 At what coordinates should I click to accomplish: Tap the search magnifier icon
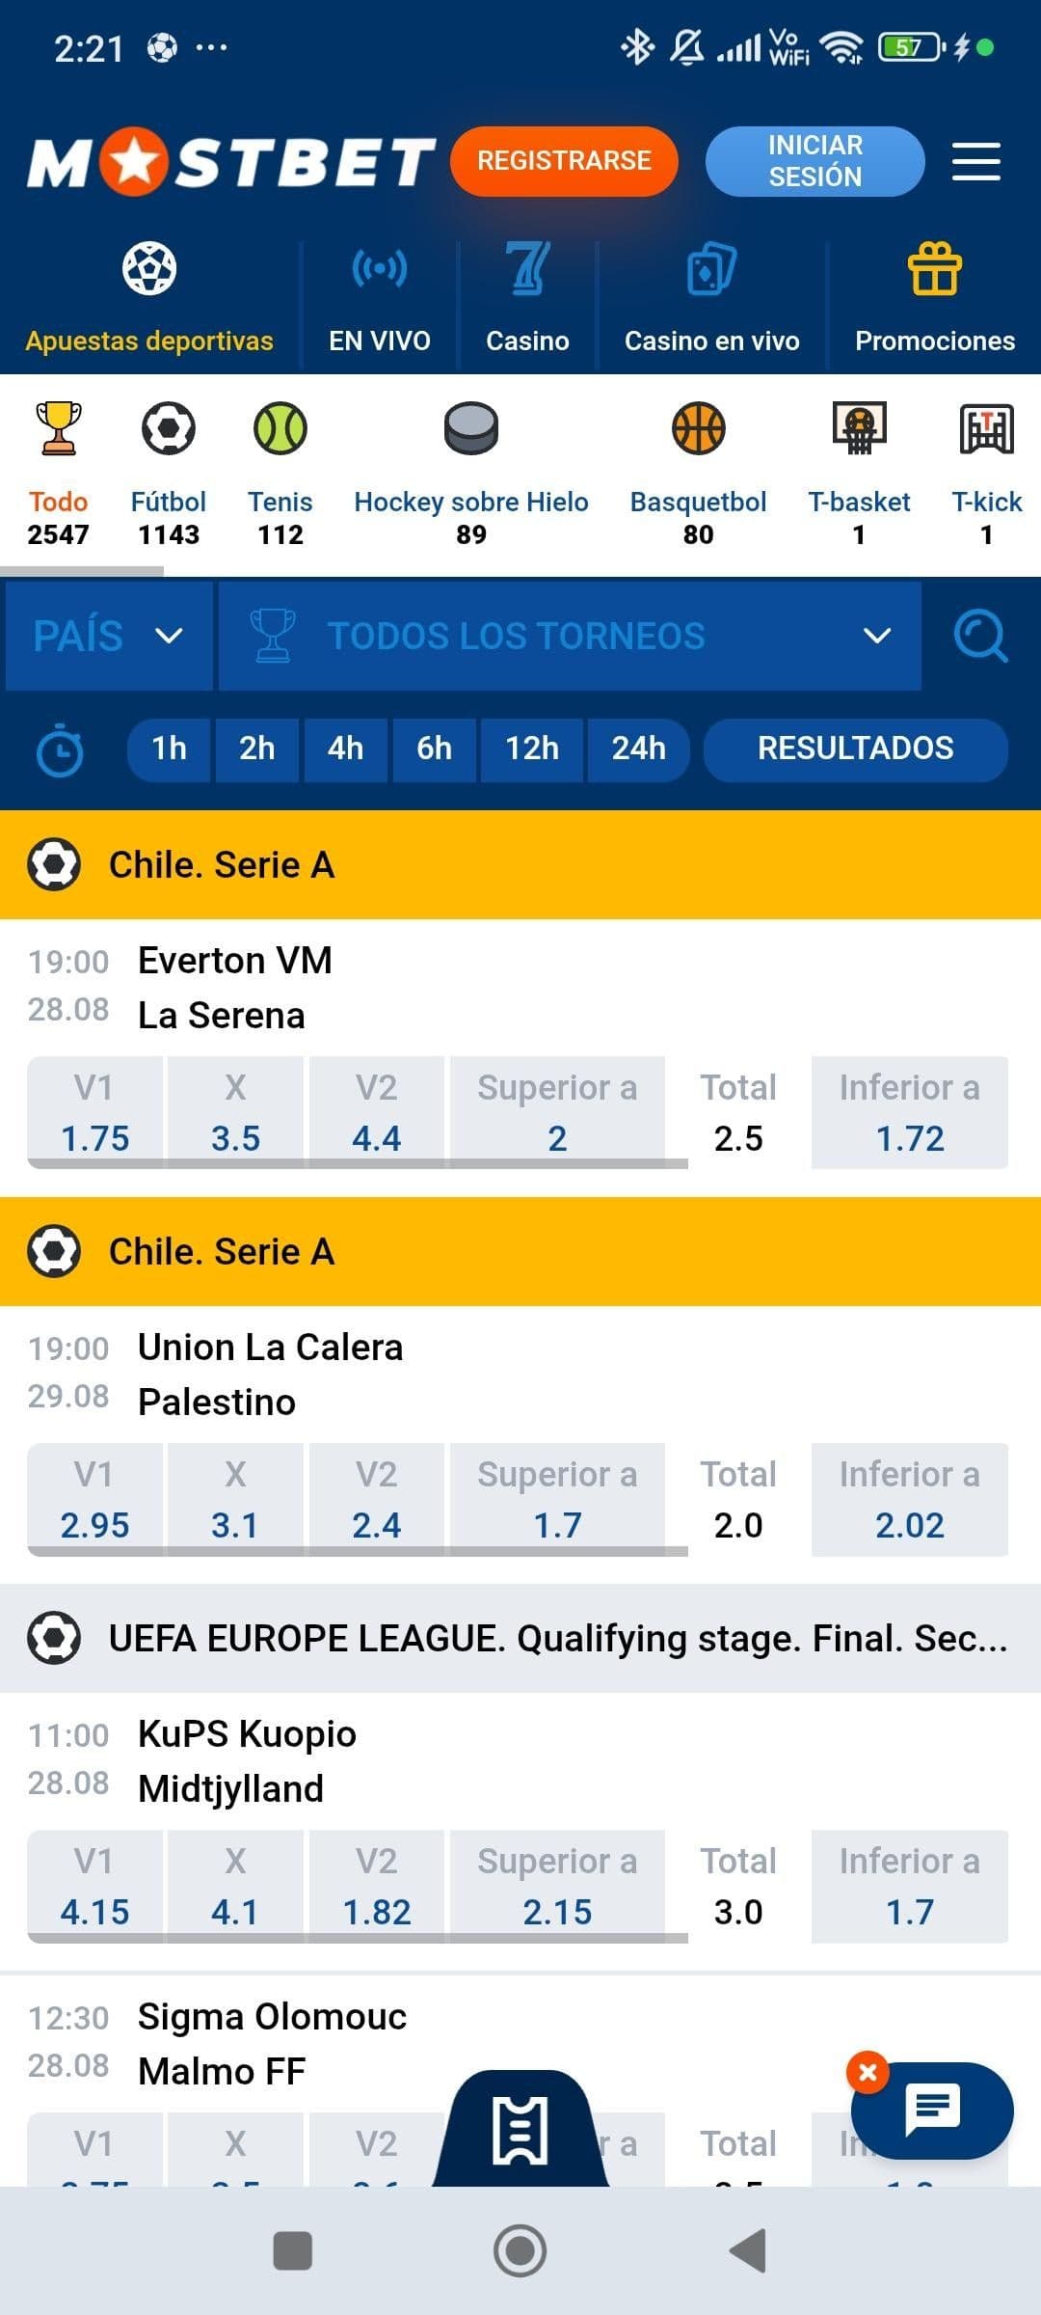coord(980,636)
